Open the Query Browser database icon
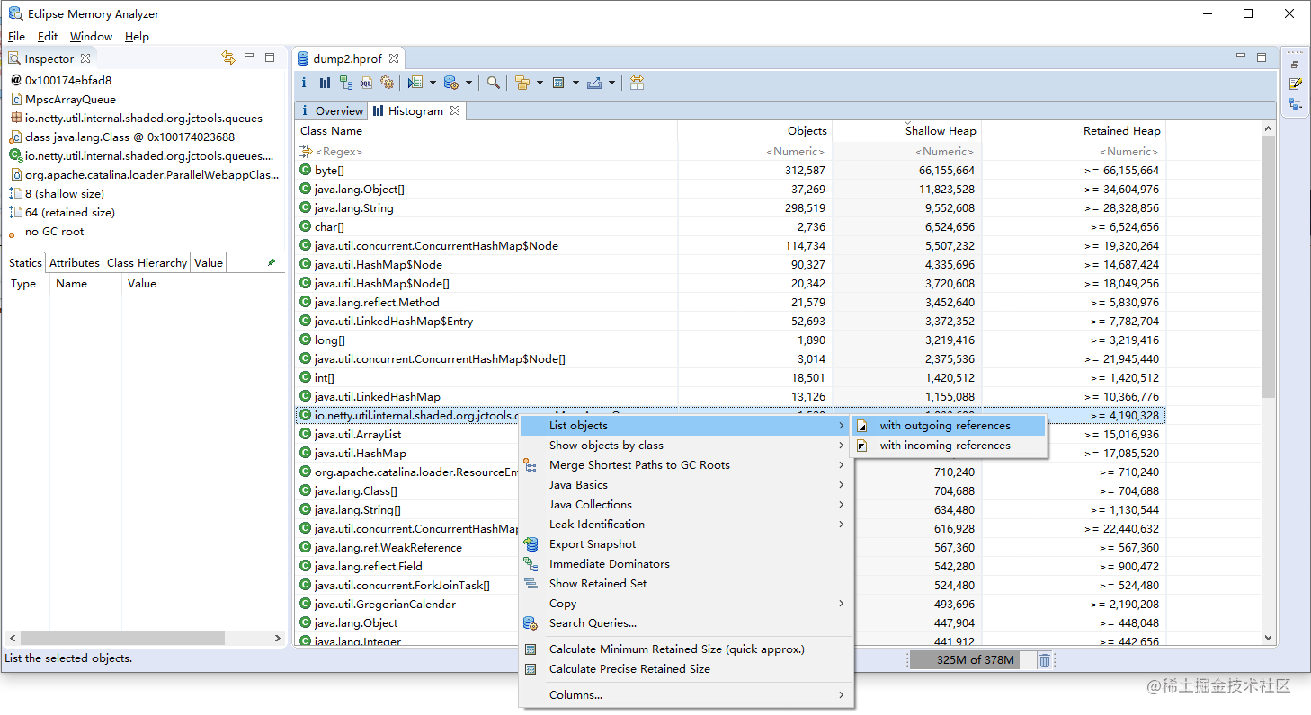1311x715 pixels. 451,83
